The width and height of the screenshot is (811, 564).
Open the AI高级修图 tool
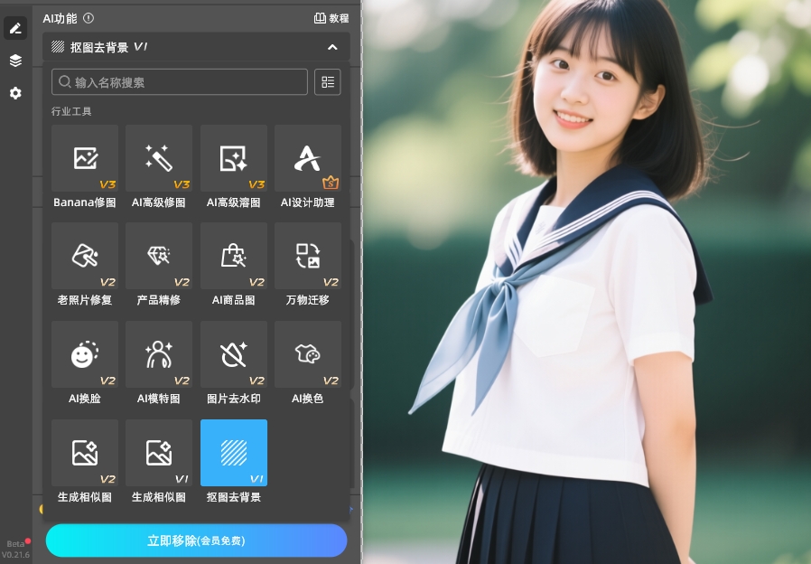(x=159, y=158)
